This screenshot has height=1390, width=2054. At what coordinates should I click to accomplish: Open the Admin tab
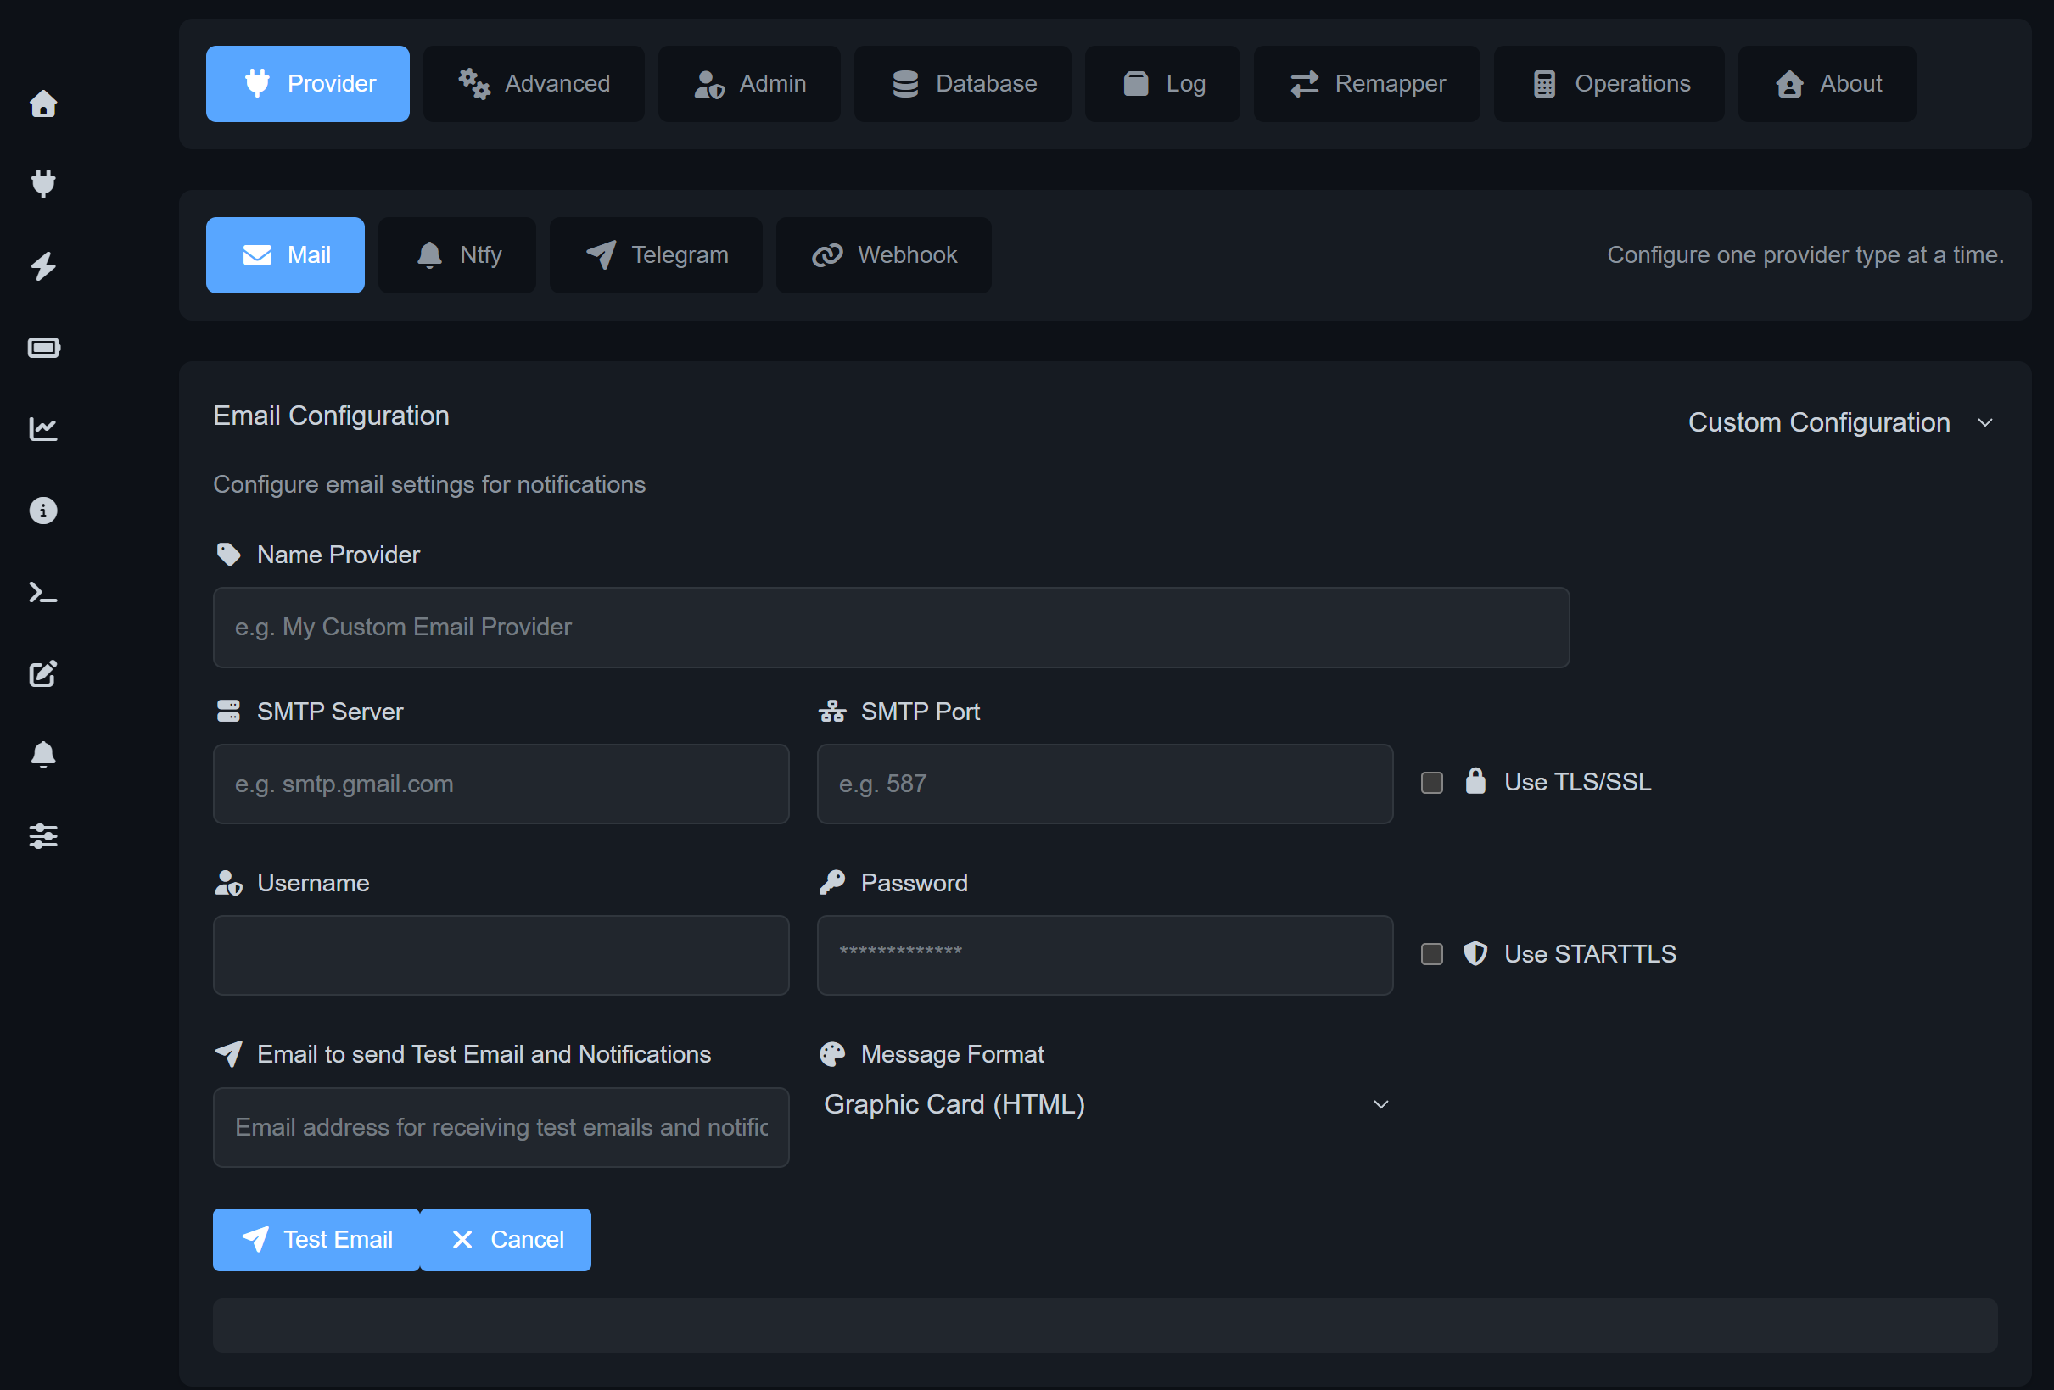coord(749,84)
